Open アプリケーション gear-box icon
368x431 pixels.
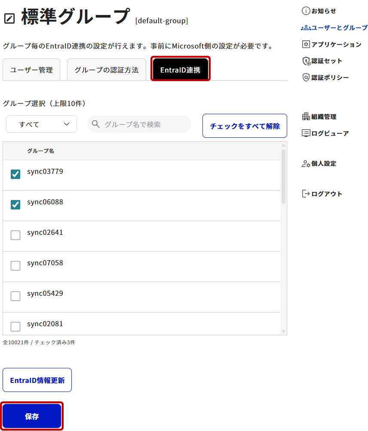[x=306, y=44]
